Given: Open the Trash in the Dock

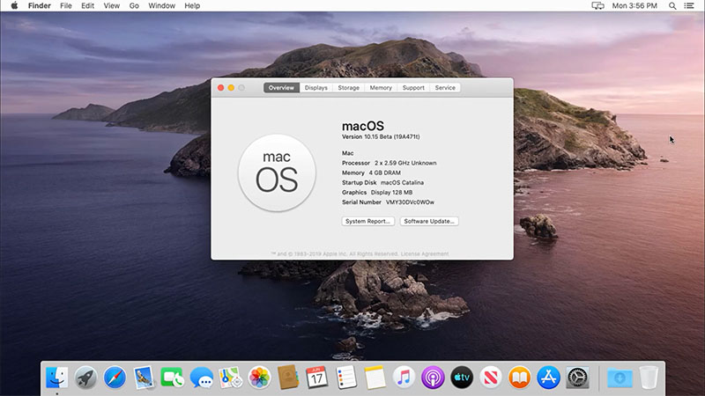Looking at the screenshot, I should tap(649, 378).
